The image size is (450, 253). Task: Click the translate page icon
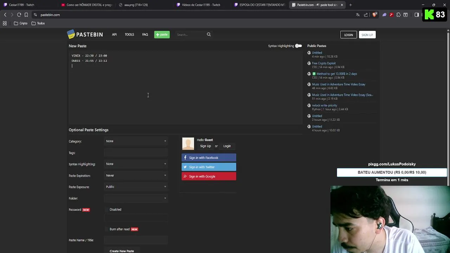click(x=358, y=15)
